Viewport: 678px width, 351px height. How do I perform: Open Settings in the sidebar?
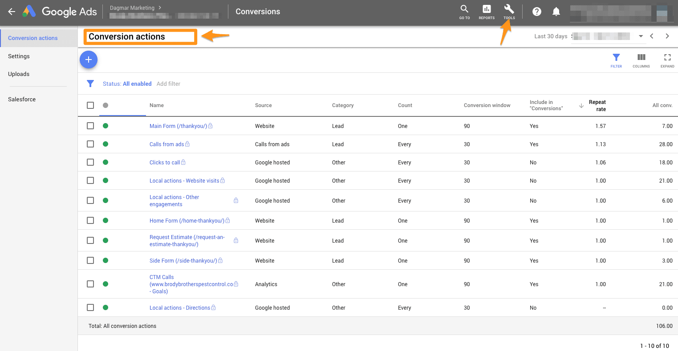[19, 56]
